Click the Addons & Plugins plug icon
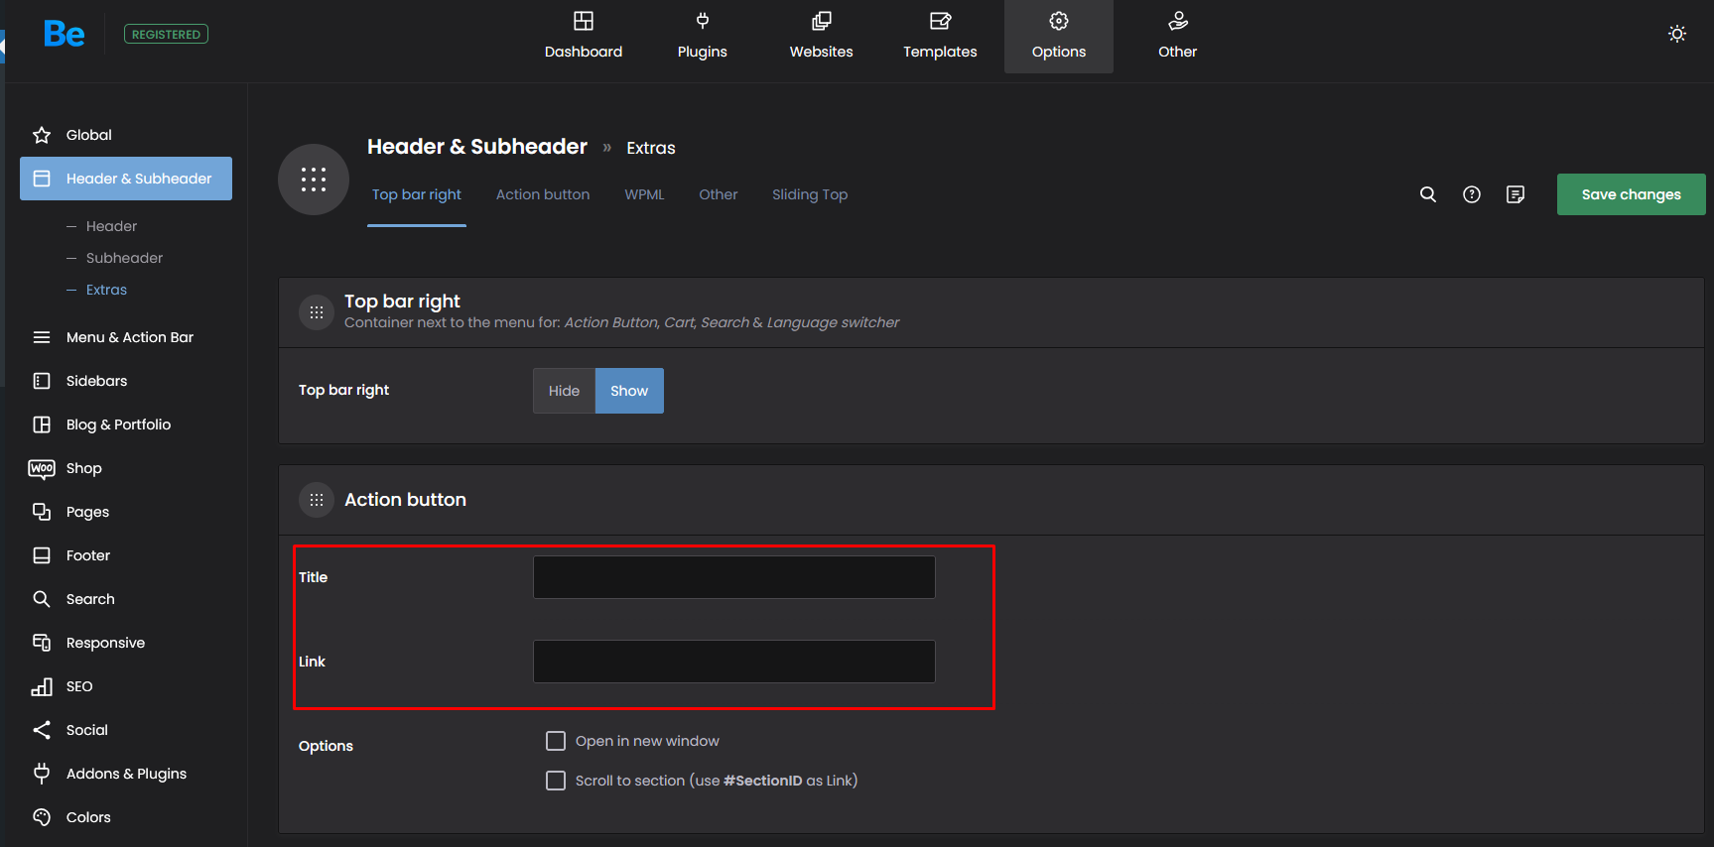This screenshot has height=847, width=1714. tap(42, 774)
